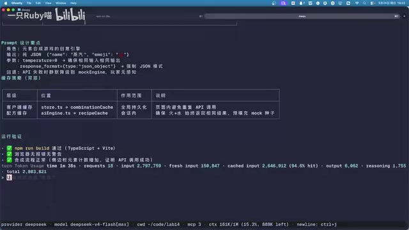409x230 pixels.
Task: Open the Help menu
Action: click(x=73, y=3)
